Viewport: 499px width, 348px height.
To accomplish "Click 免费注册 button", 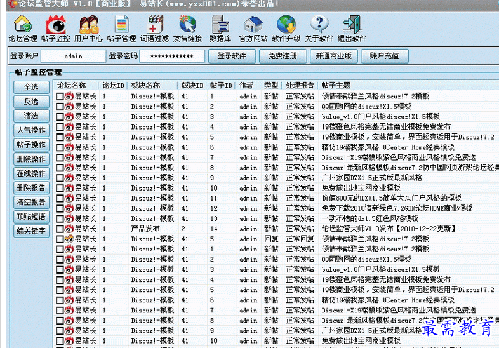I will [283, 56].
